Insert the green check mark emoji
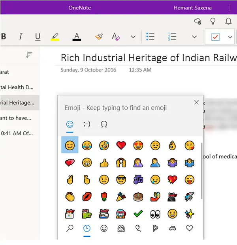Image resolution: width=237 pixels, height=245 pixels. coord(138,214)
